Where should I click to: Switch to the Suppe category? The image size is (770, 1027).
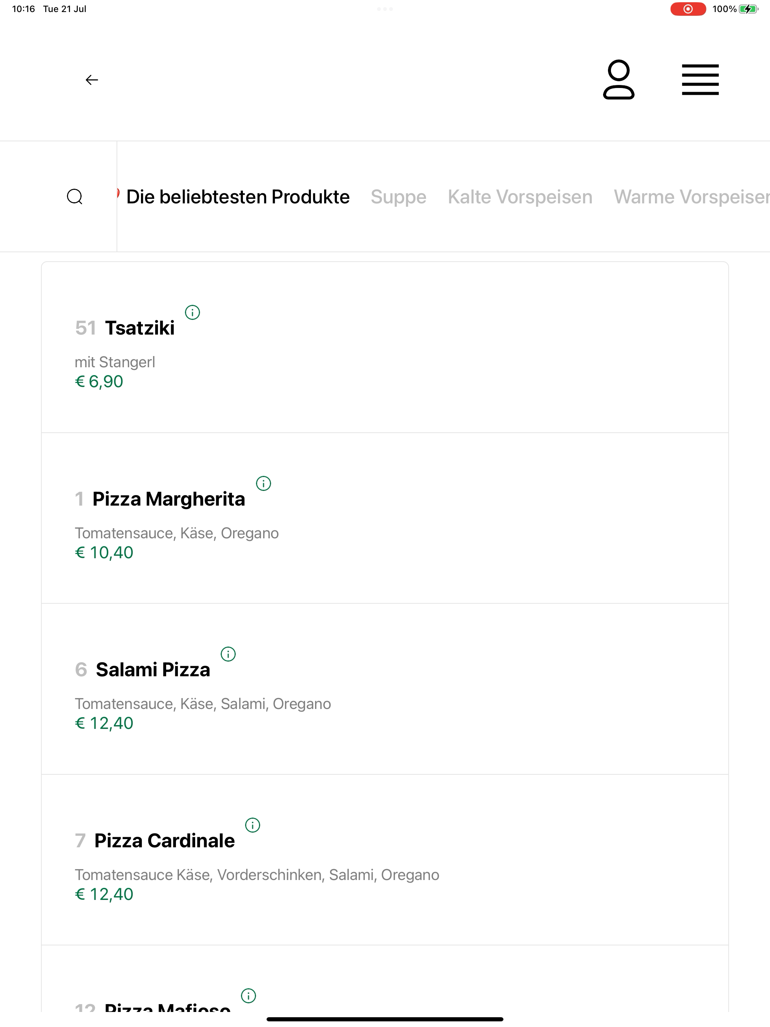click(x=399, y=197)
